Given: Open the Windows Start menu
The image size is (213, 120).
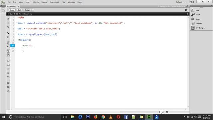Looking at the screenshot, I should (4, 117).
